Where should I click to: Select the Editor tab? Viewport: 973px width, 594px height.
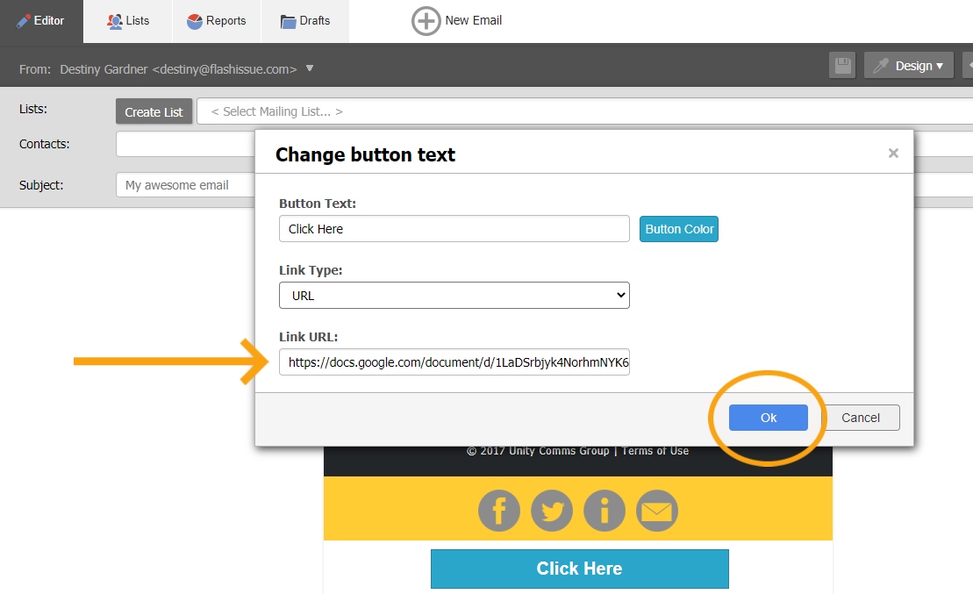click(x=41, y=21)
